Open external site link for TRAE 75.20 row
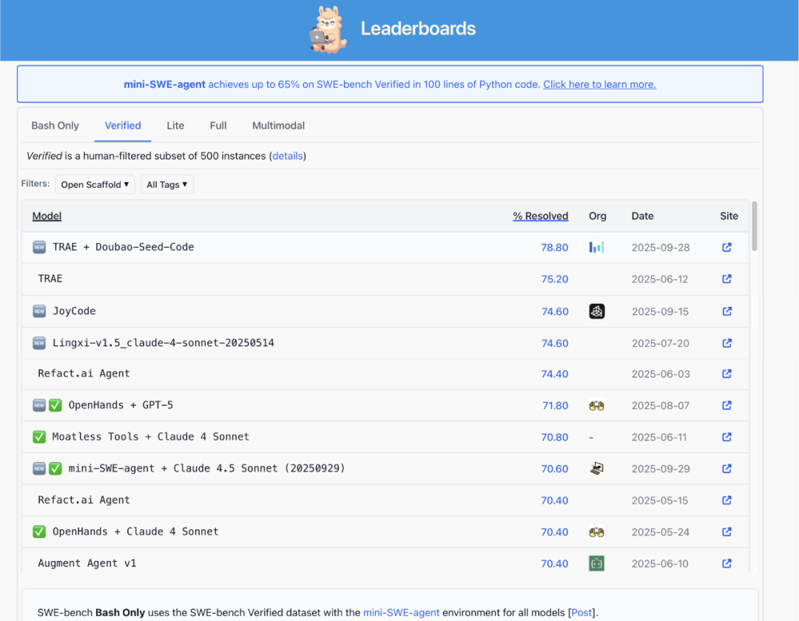Viewport: 799px width, 621px height. point(726,279)
